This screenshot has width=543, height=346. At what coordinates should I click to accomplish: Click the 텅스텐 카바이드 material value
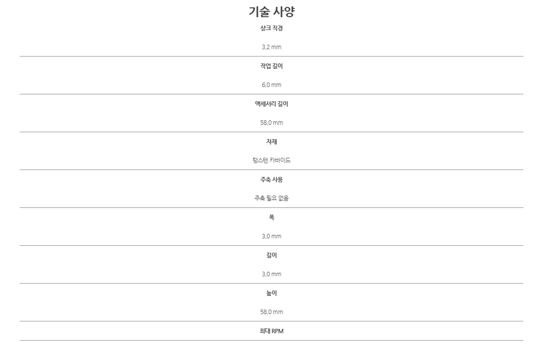pos(271,160)
